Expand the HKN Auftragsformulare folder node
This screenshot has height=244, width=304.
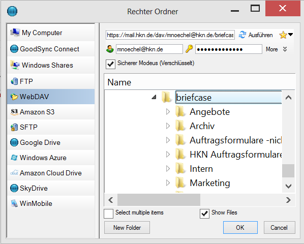[168, 155]
